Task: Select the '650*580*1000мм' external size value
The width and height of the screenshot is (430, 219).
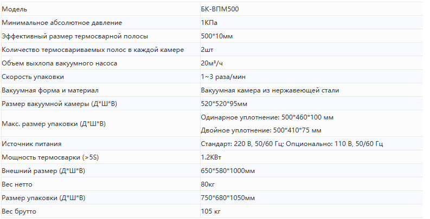Action: [228, 171]
